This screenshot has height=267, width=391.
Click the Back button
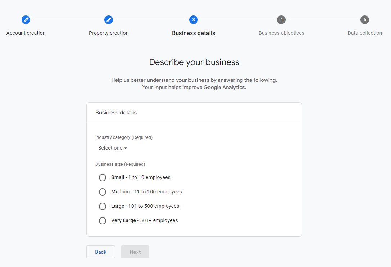coord(100,252)
